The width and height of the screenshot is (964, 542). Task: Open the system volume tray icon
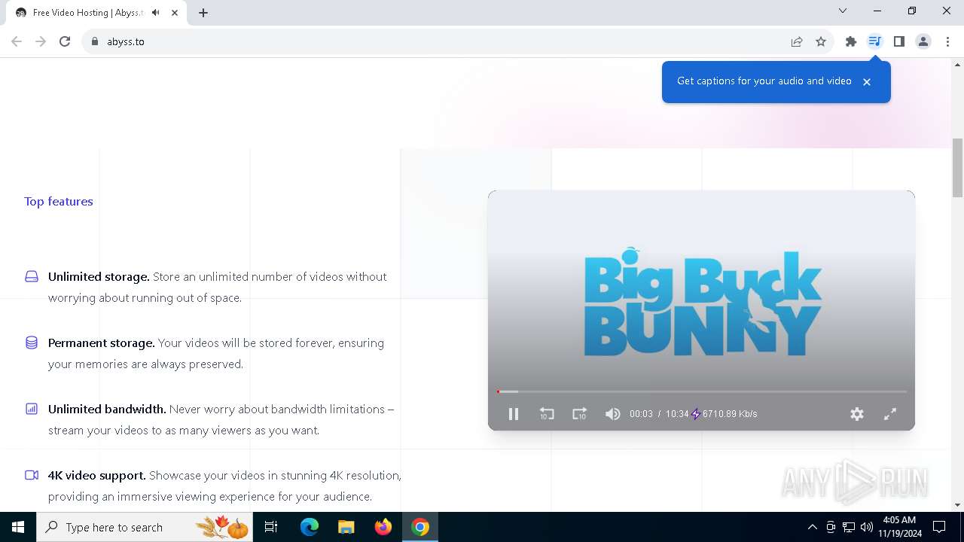[x=867, y=527]
